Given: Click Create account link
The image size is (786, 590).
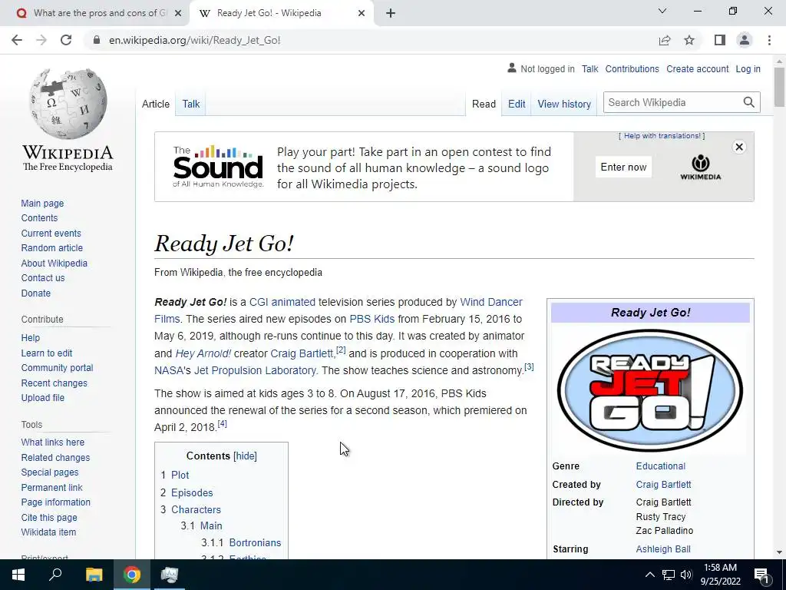Looking at the screenshot, I should point(697,68).
